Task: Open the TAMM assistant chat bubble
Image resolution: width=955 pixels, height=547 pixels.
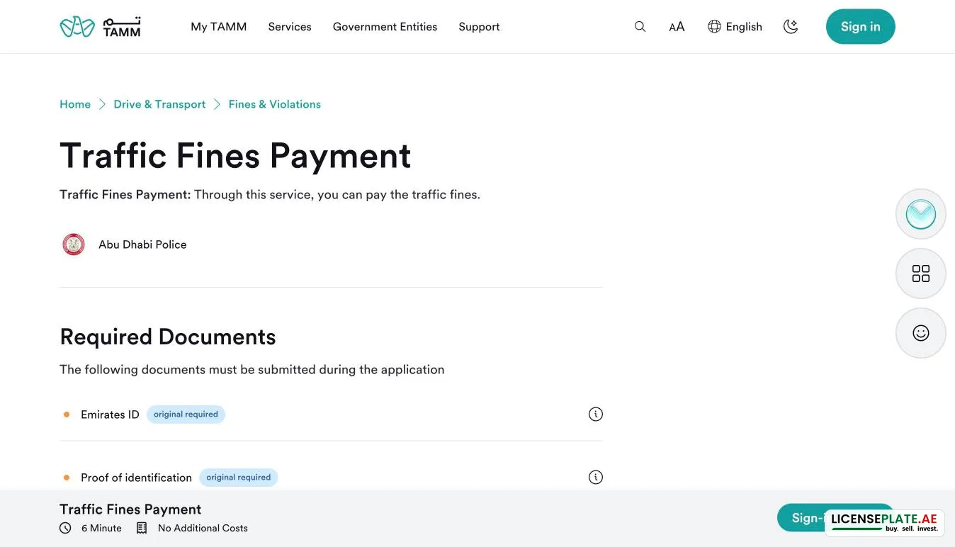Action: click(921, 214)
